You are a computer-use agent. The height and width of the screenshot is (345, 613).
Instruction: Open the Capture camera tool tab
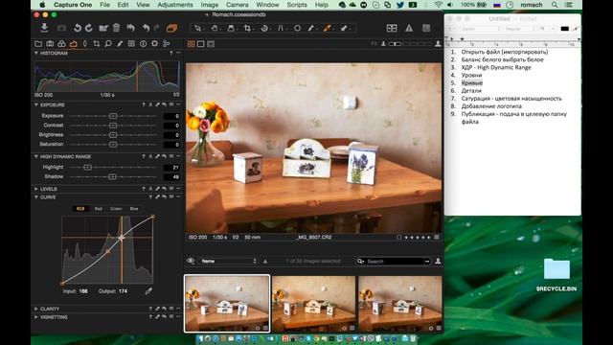(50, 44)
